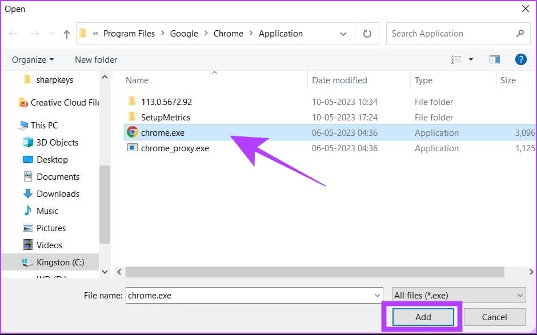Click navigation pane scroll up arrow
The width and height of the screenshot is (537, 335).
pos(105,78)
